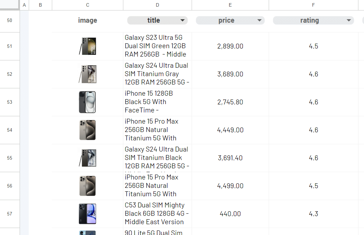Select the product image in row 54
Viewport: 364px width, 235px height.
(88, 130)
